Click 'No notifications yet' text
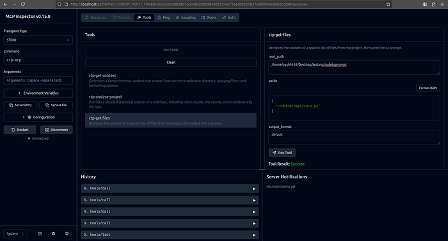The width and height of the screenshot is (448, 241). point(281,187)
